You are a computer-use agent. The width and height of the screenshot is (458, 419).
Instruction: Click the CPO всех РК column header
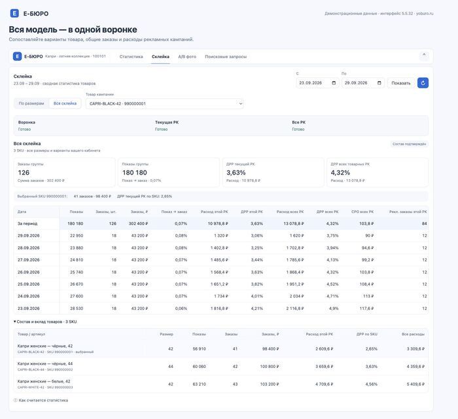coord(362,212)
